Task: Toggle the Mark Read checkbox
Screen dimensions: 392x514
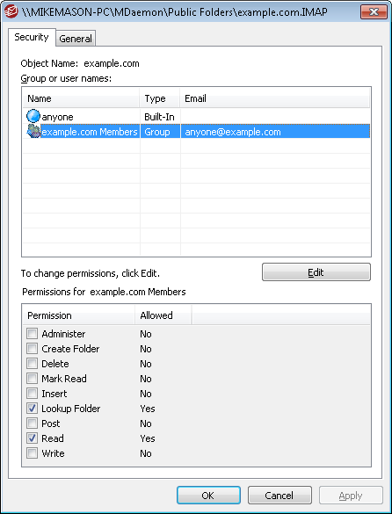Action: (x=33, y=379)
